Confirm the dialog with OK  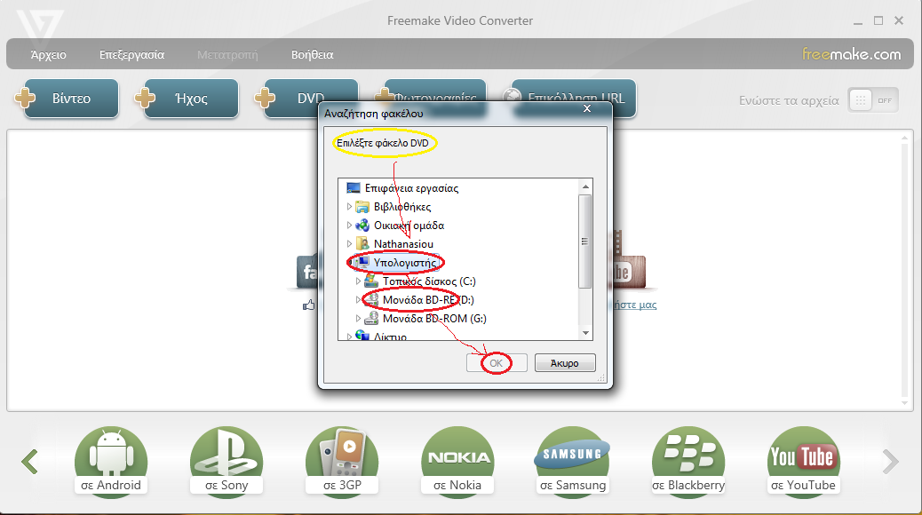[497, 363]
